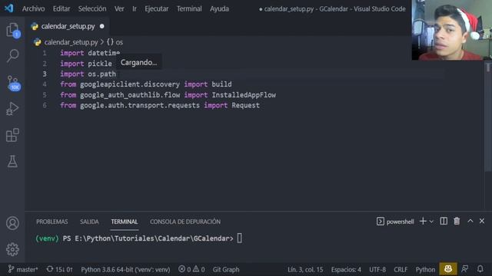This screenshot has width=492, height=276.
Task: Click the master branch status item
Action: pyautogui.click(x=23, y=269)
